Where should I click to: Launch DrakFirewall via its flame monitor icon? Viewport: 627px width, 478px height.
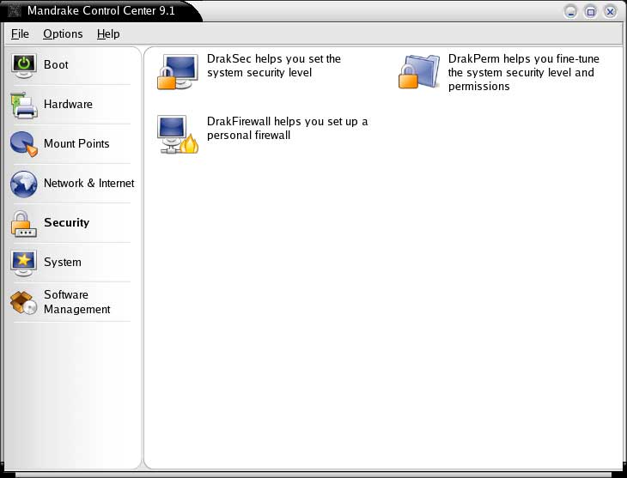pos(177,136)
